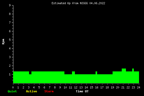Select the Active legend label
The height and width of the screenshot is (96, 144).
[x=31, y=91]
